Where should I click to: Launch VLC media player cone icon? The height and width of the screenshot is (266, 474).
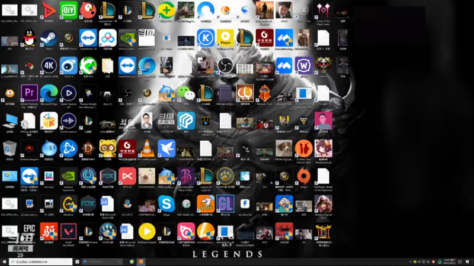(146, 148)
